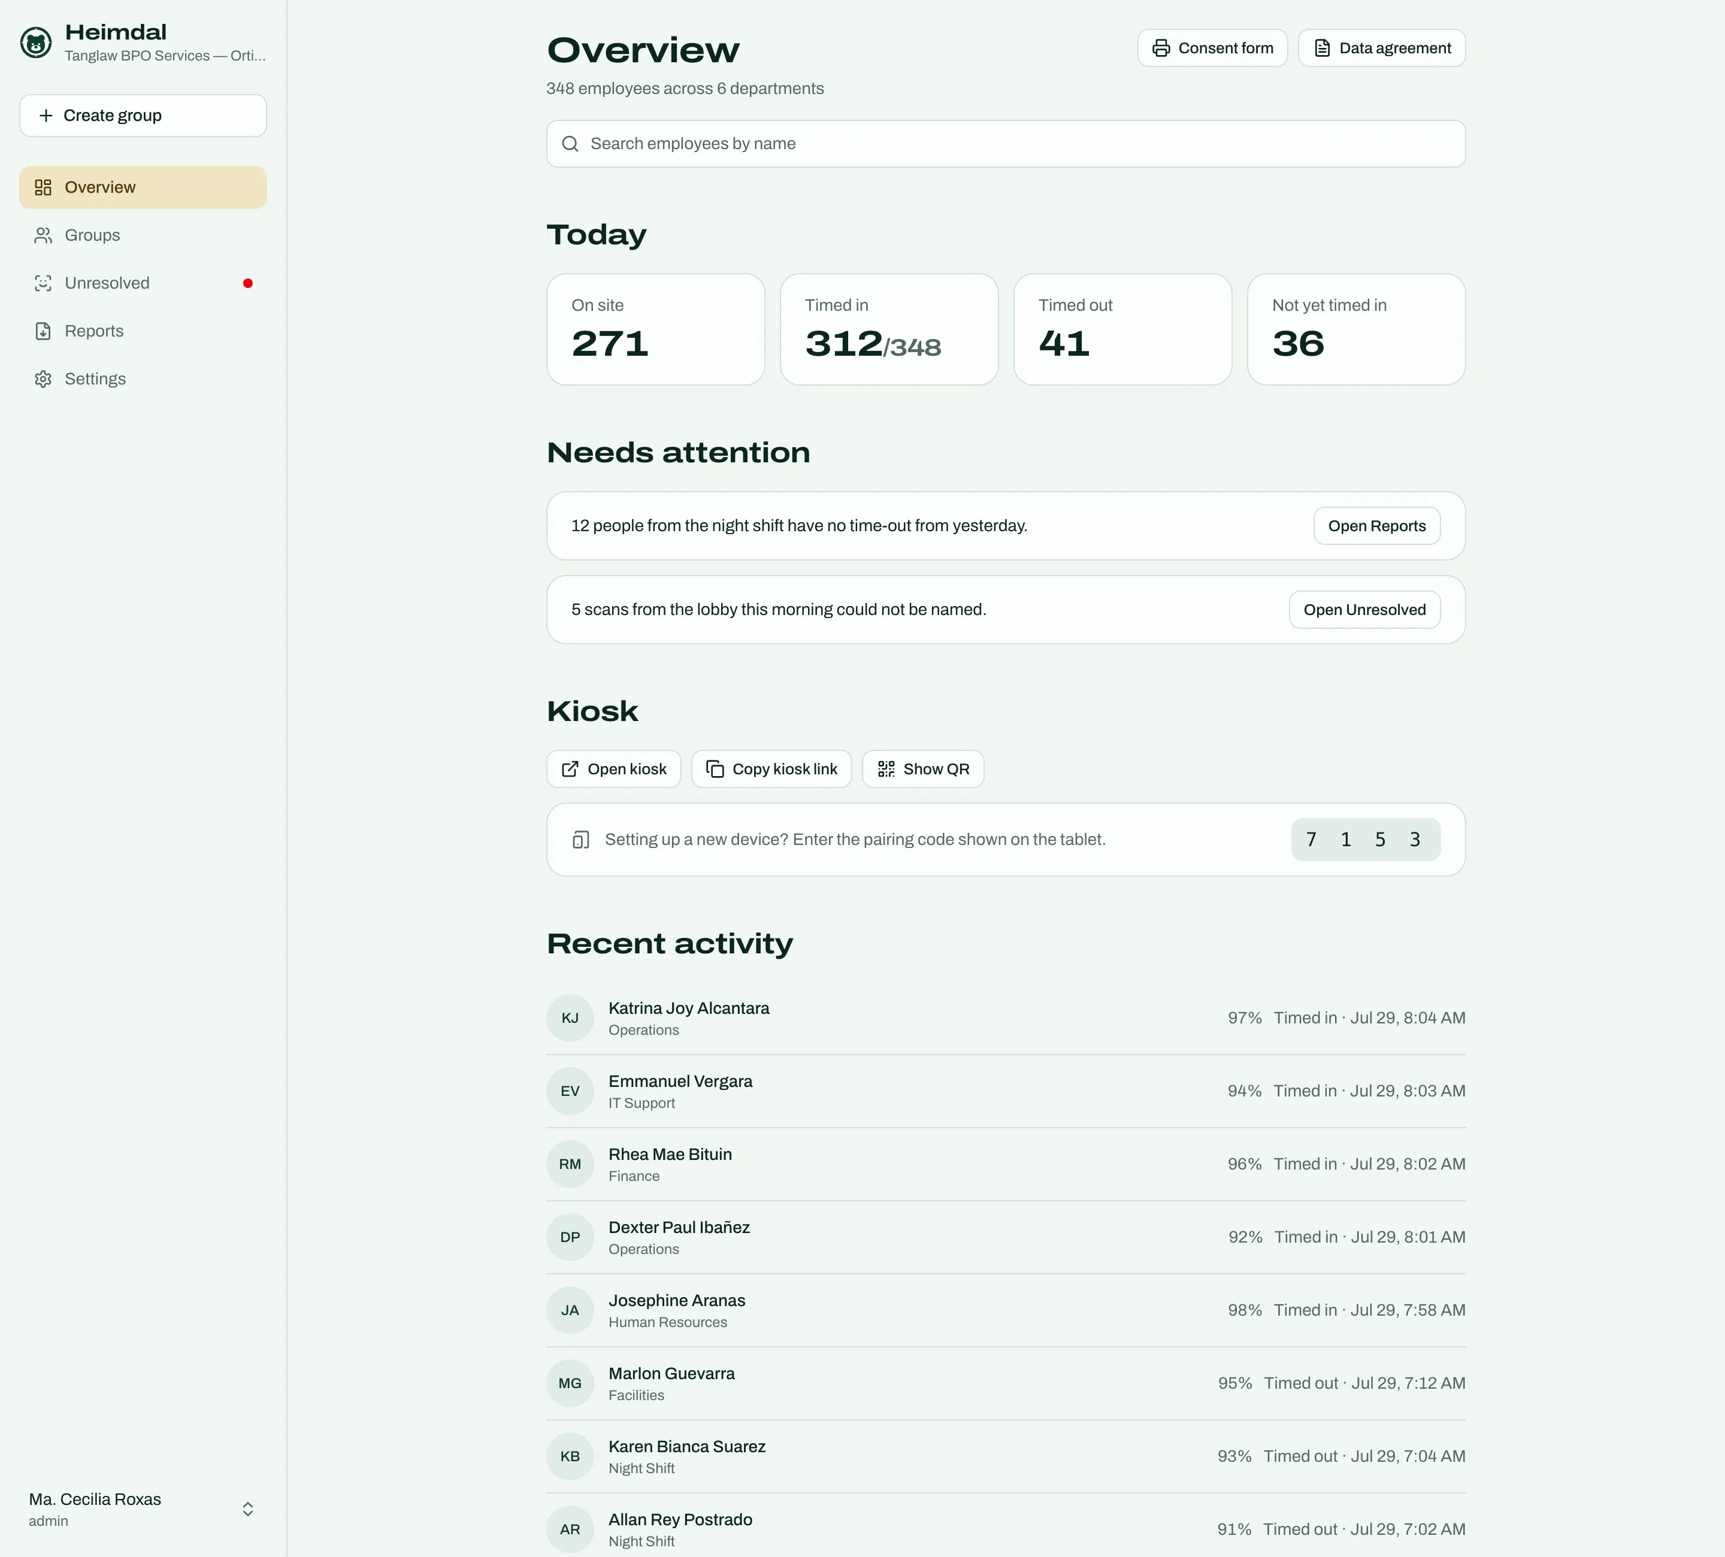Image resolution: width=1725 pixels, height=1557 pixels.
Task: Click the 'Timed in · Jul 29, 8:04 AM' entry
Action: pos(1369,1018)
